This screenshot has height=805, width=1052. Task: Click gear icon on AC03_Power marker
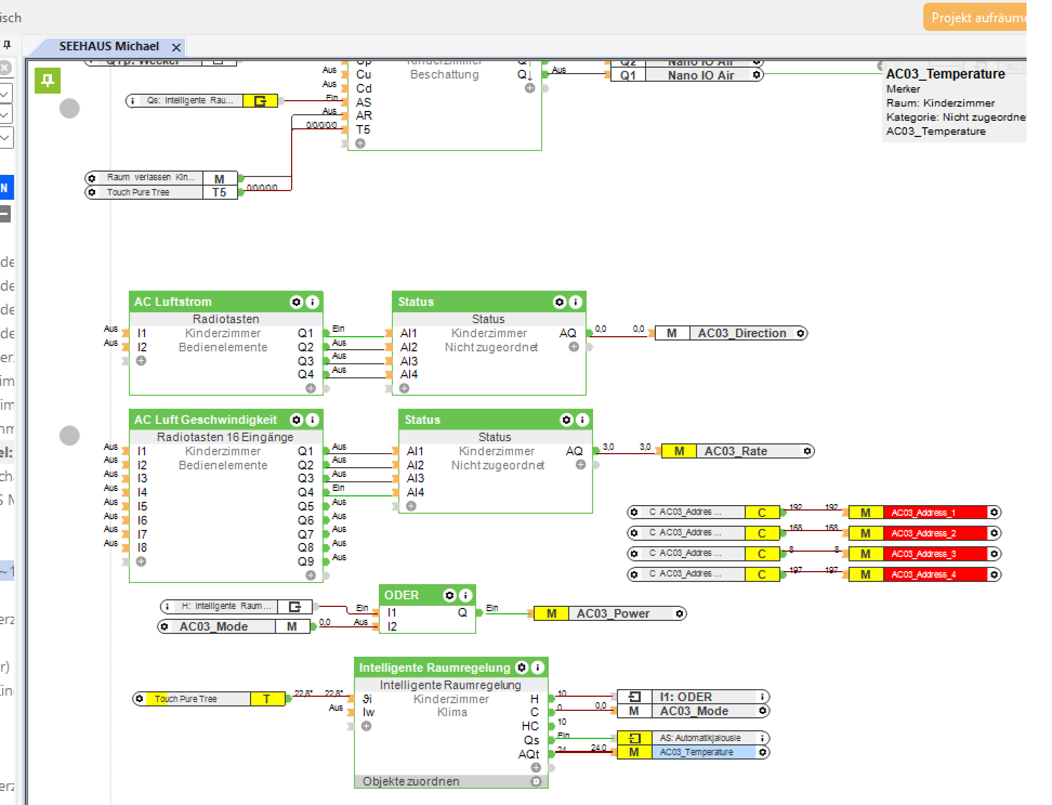pos(680,613)
